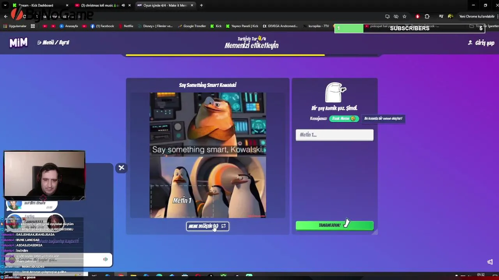This screenshot has height=280, width=499.
Task: Click voice waveform icon in chat box
Action: click(105, 259)
